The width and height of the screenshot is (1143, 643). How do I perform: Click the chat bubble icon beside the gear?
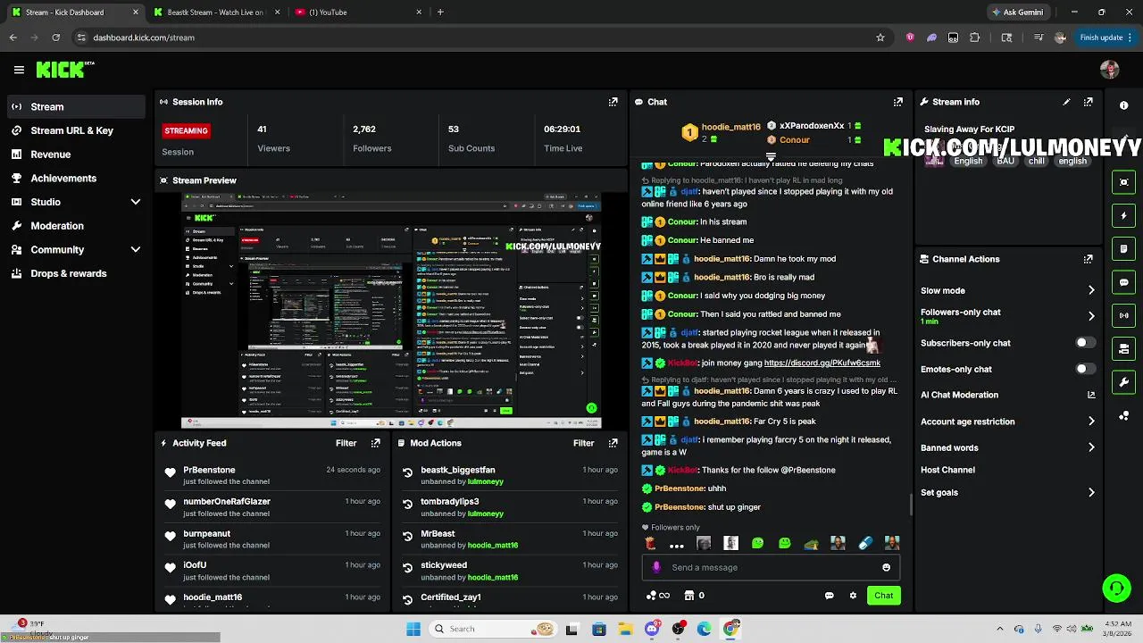(x=829, y=596)
